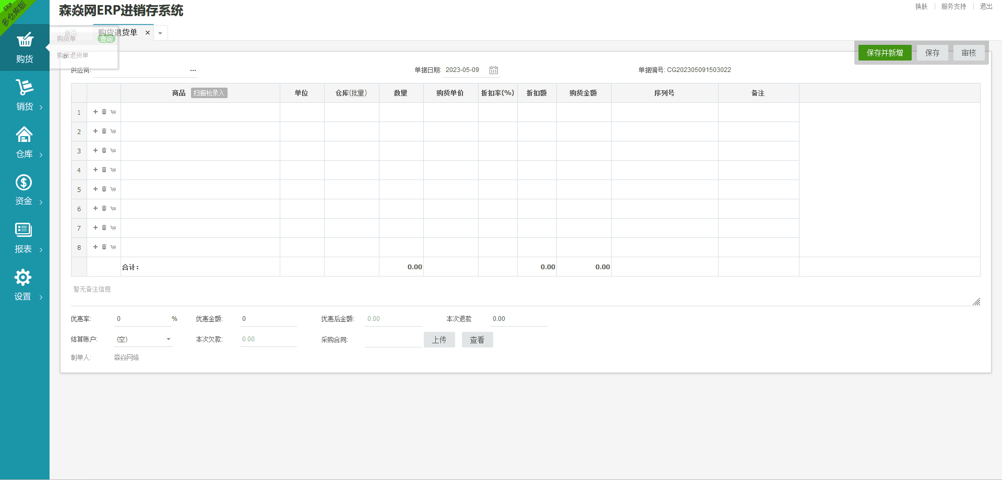
Task: Click the 上传 contract upload button
Action: (439, 340)
